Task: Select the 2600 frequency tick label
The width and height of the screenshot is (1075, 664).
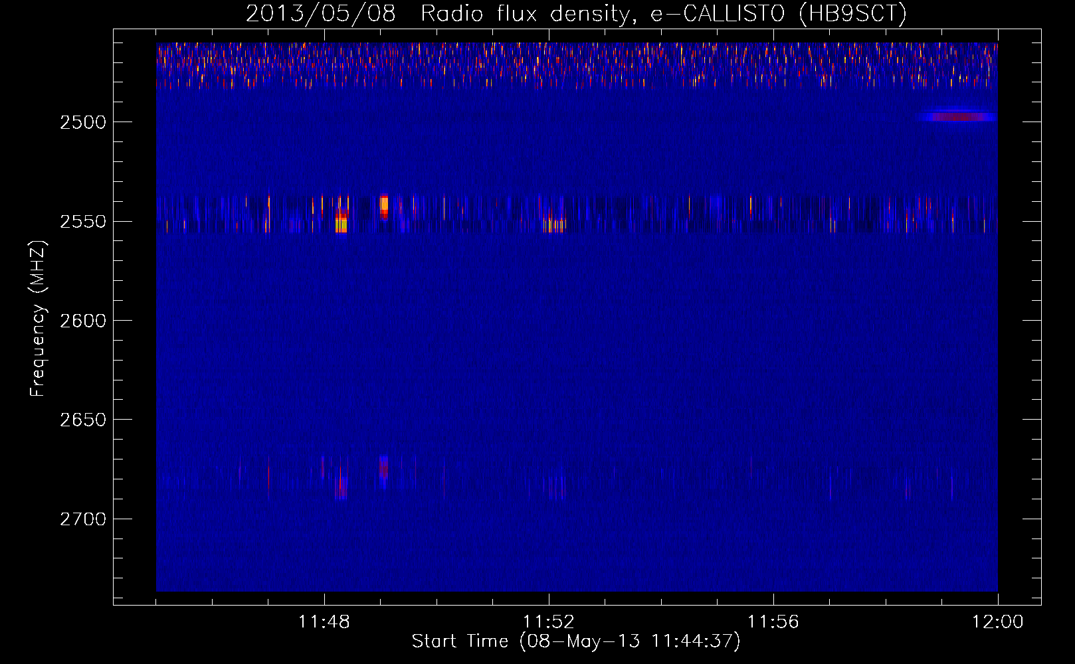Action: pyautogui.click(x=83, y=321)
